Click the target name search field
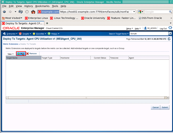Screen dimensions: 173x133 tap(149, 33)
